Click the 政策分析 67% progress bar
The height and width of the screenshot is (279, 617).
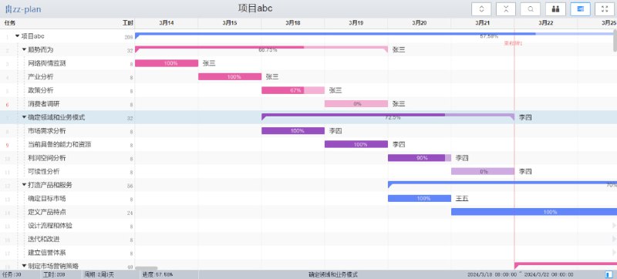tap(293, 90)
